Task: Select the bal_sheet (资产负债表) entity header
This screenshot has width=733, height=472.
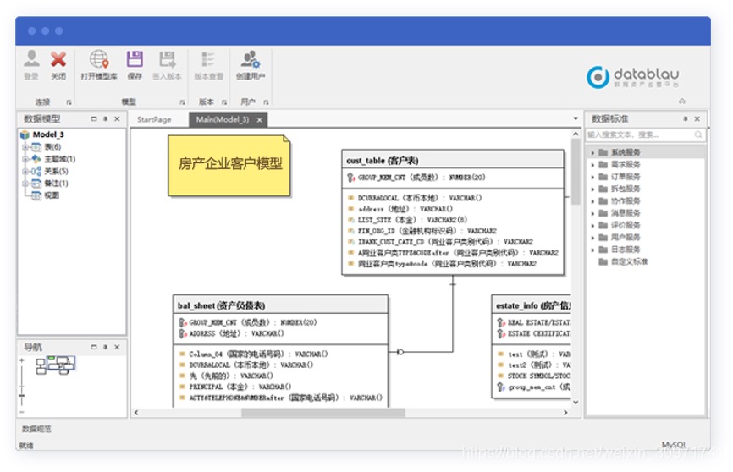Action: tap(280, 305)
